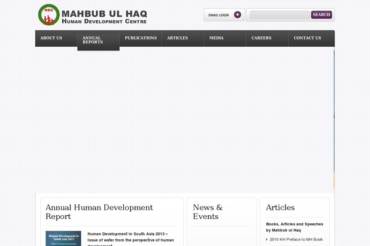This screenshot has height=246, width=370.
Task: Focus the search text field
Action: (279, 15)
